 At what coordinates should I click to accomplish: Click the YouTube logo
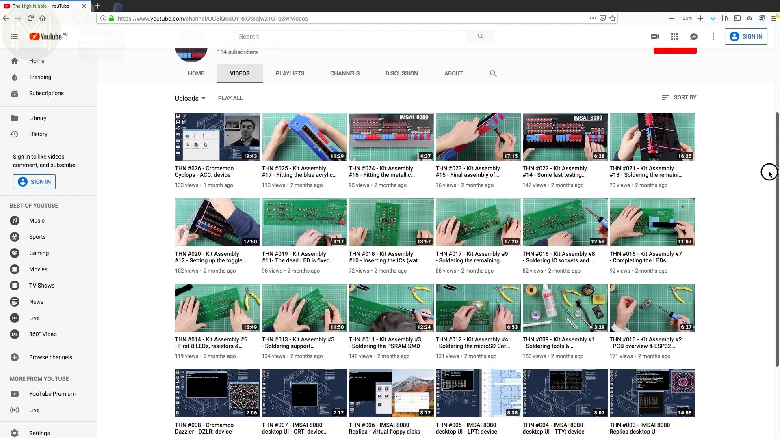pyautogui.click(x=46, y=36)
